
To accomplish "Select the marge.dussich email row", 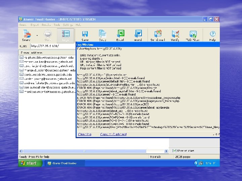I will (47, 70).
